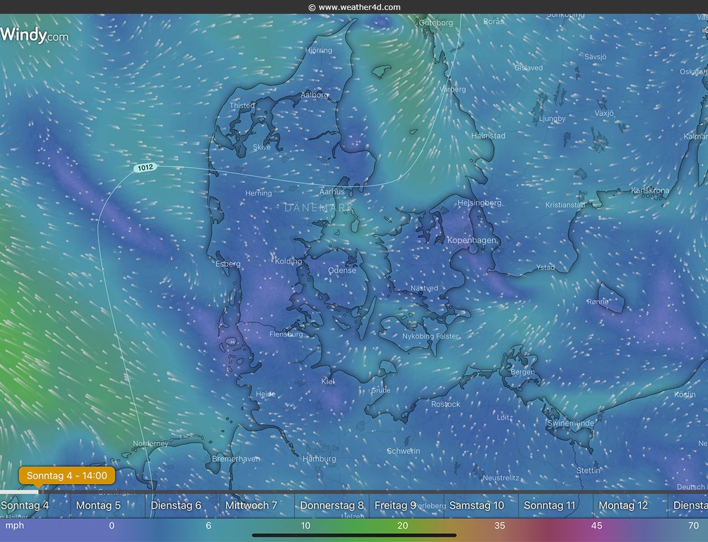Click the 1012 isobar pressure label

[145, 167]
